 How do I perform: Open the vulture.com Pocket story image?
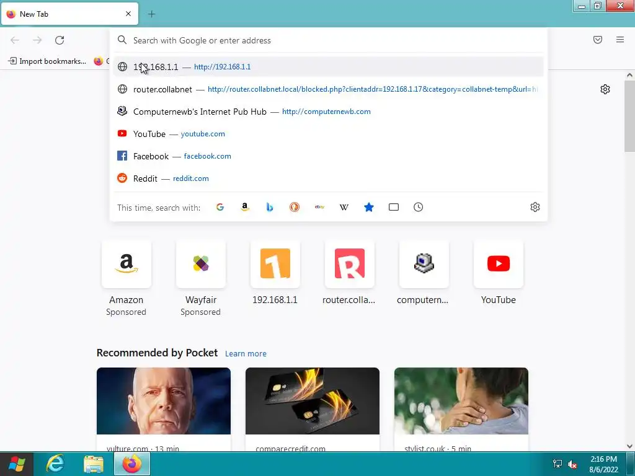[x=164, y=401]
